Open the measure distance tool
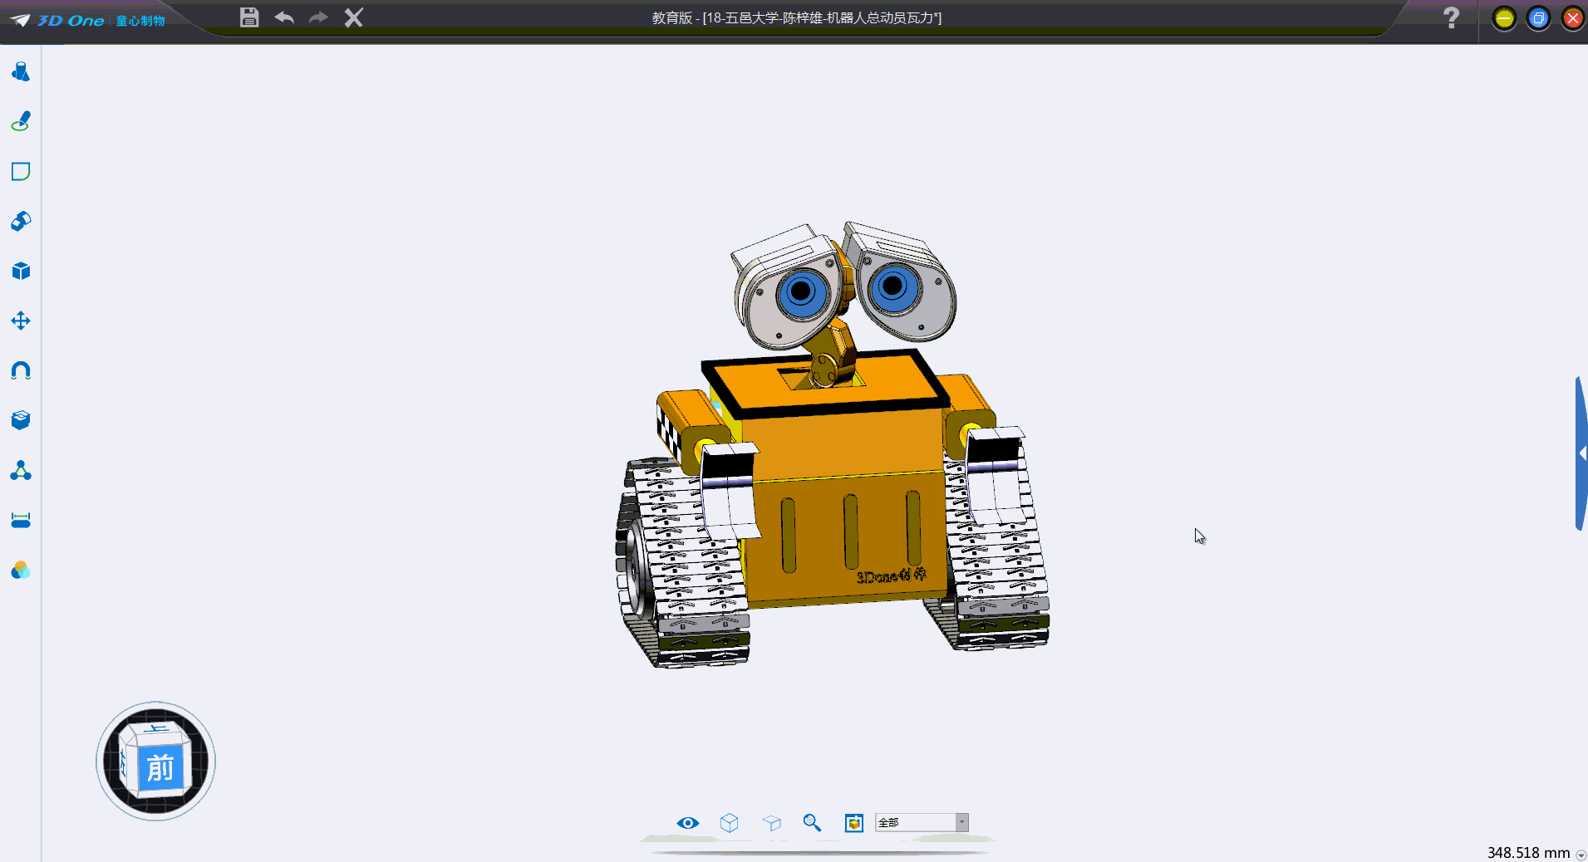This screenshot has height=862, width=1588. (x=21, y=521)
